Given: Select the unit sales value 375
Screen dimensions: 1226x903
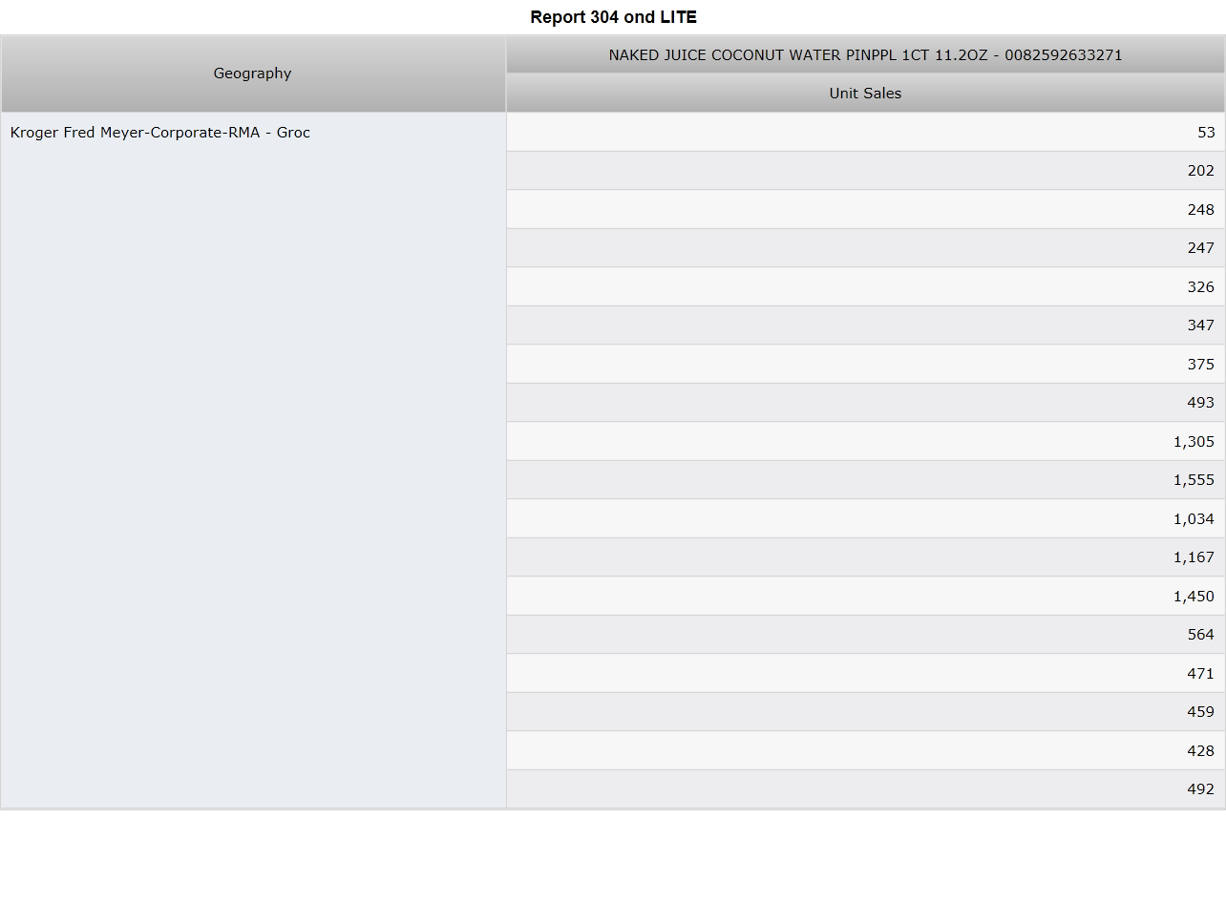Looking at the screenshot, I should pos(865,365).
